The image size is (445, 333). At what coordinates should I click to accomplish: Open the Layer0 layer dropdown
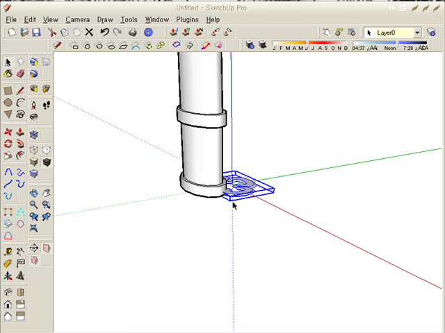point(417,33)
